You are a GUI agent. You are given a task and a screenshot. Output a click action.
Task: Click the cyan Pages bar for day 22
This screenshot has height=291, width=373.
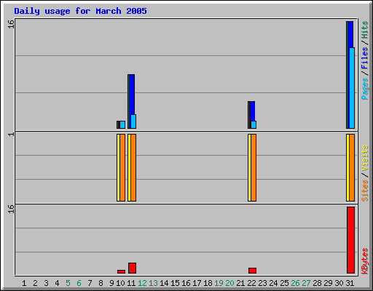coord(254,125)
